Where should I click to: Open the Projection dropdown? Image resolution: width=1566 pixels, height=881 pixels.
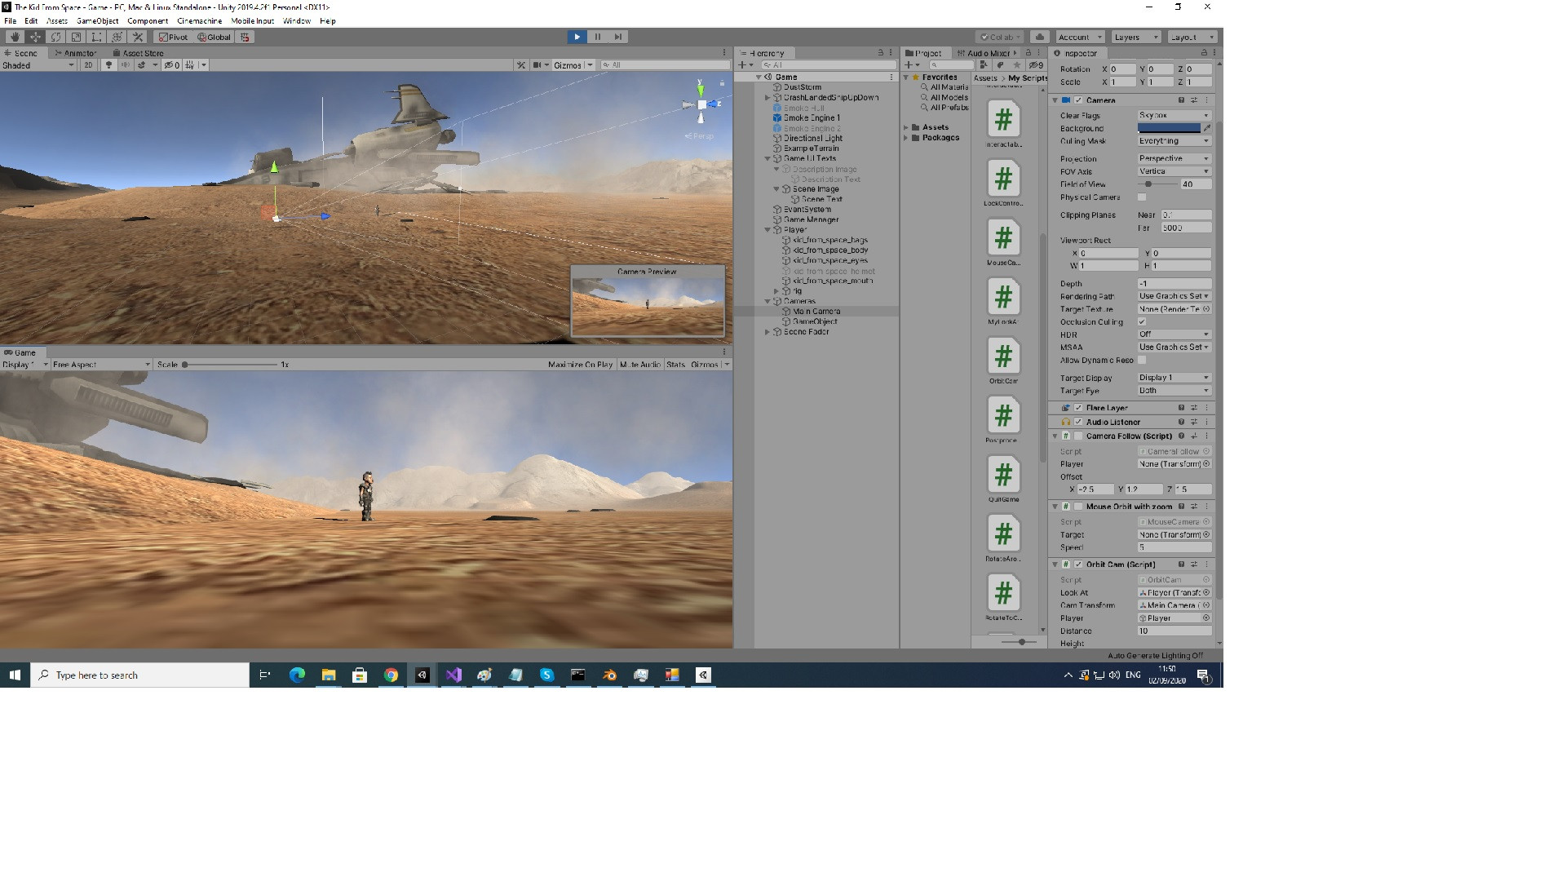(1174, 159)
